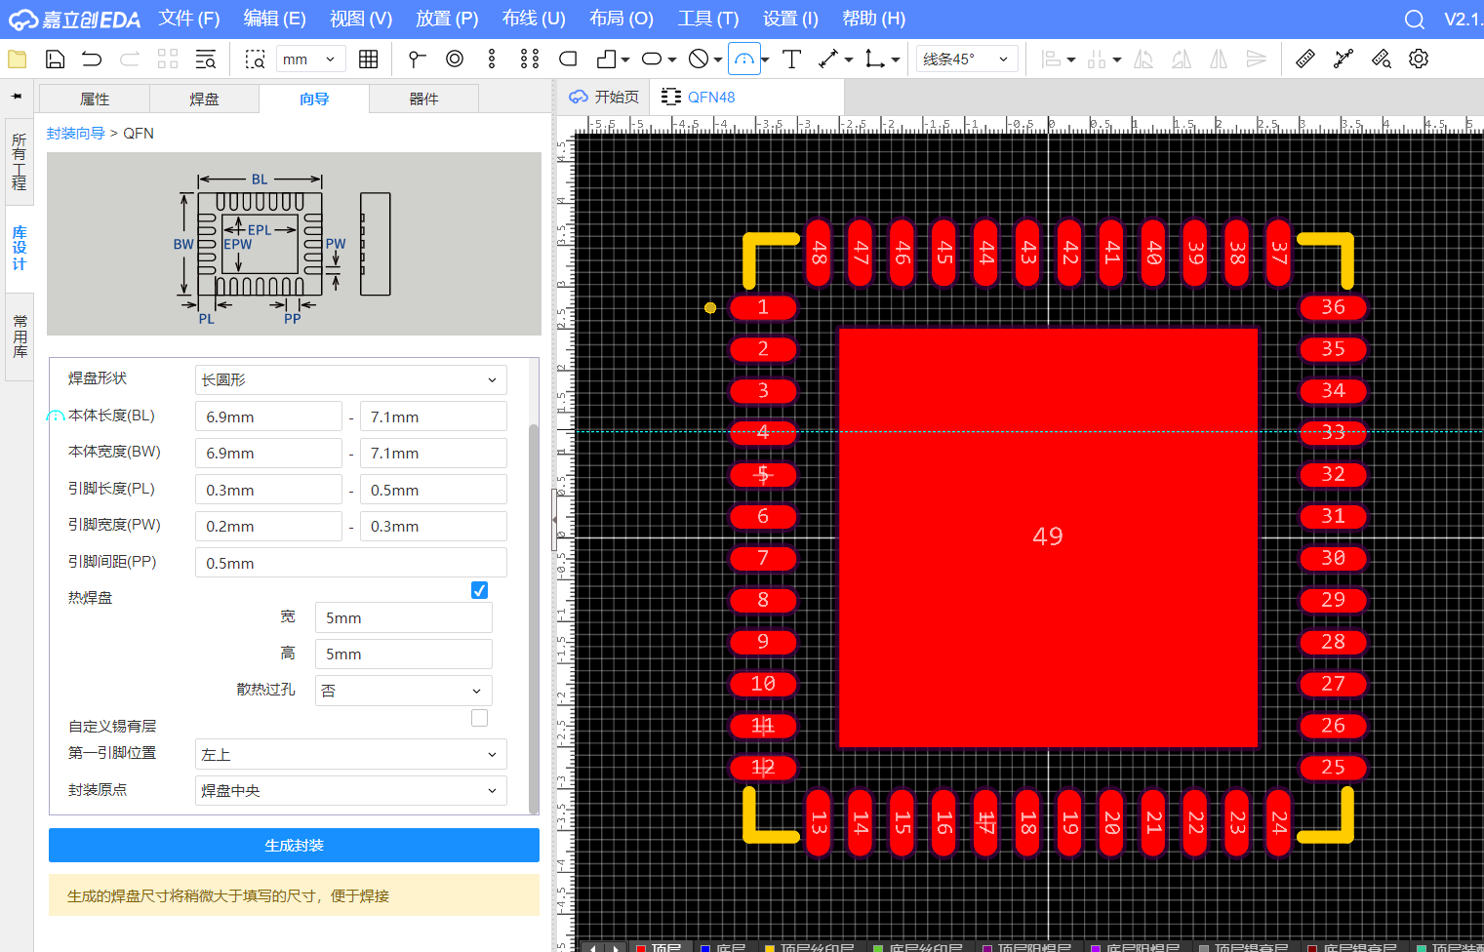Viewport: 1484px width, 952px height.
Task: Open the 线条45° routing angle dropdown
Action: coord(966,59)
